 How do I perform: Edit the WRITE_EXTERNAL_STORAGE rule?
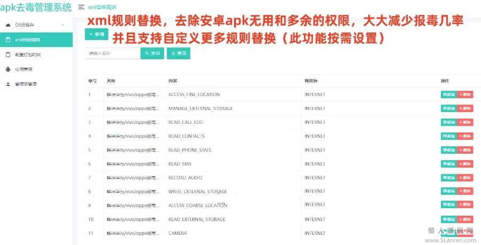tap(449, 191)
